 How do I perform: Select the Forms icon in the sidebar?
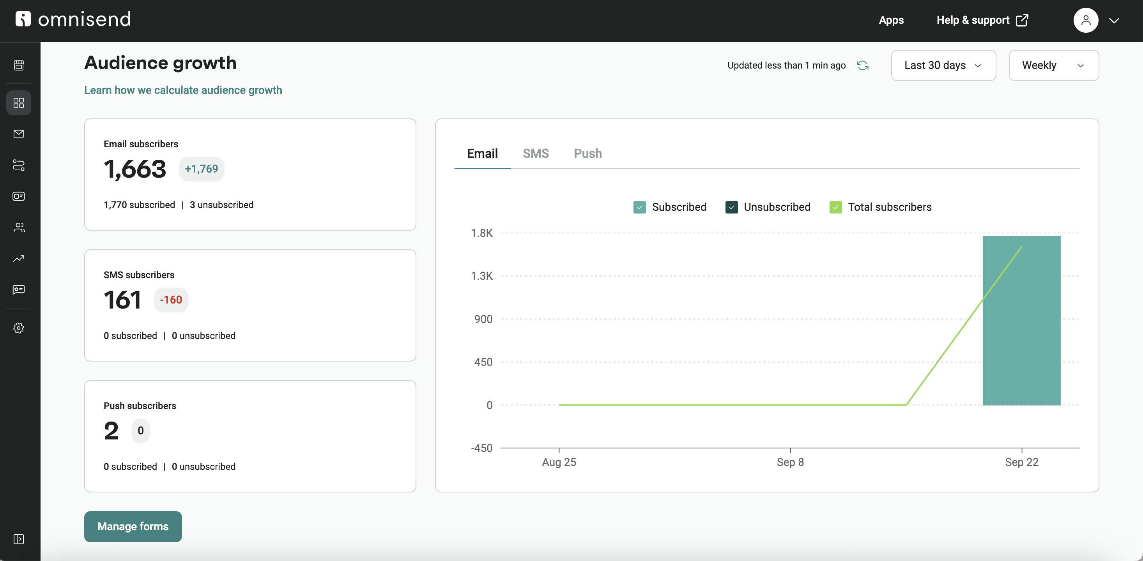tap(19, 196)
